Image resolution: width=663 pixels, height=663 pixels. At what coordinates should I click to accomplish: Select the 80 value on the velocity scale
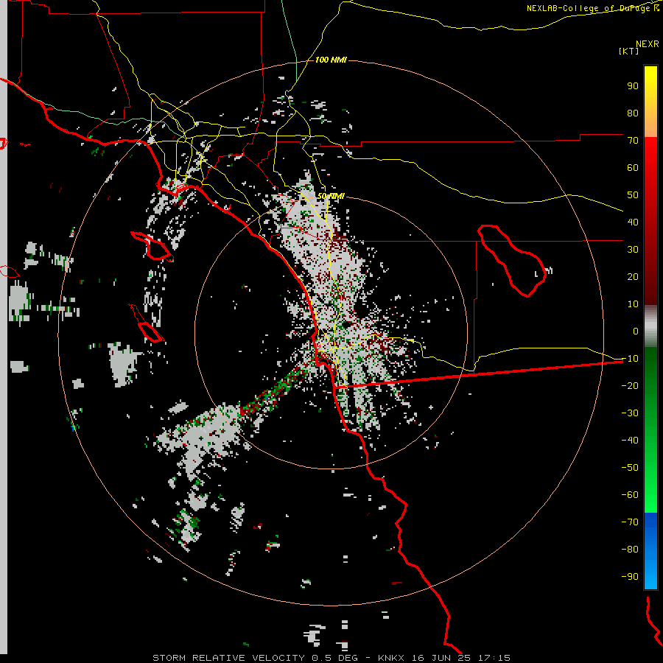coord(633,113)
